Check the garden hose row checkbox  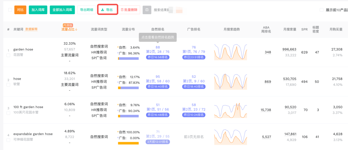click(x=8, y=55)
